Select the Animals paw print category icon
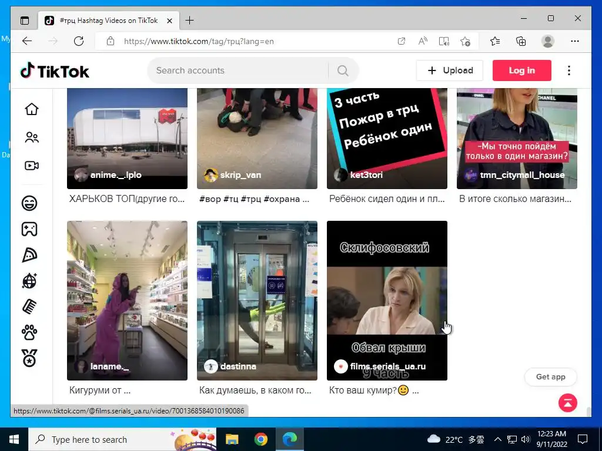The image size is (602, 451). [29, 332]
